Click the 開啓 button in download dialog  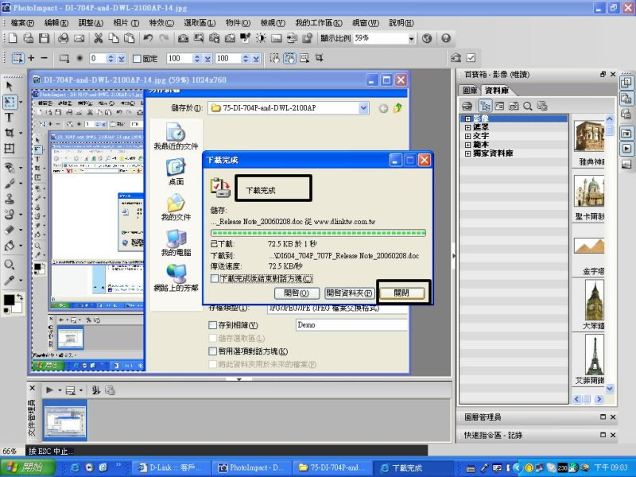297,293
